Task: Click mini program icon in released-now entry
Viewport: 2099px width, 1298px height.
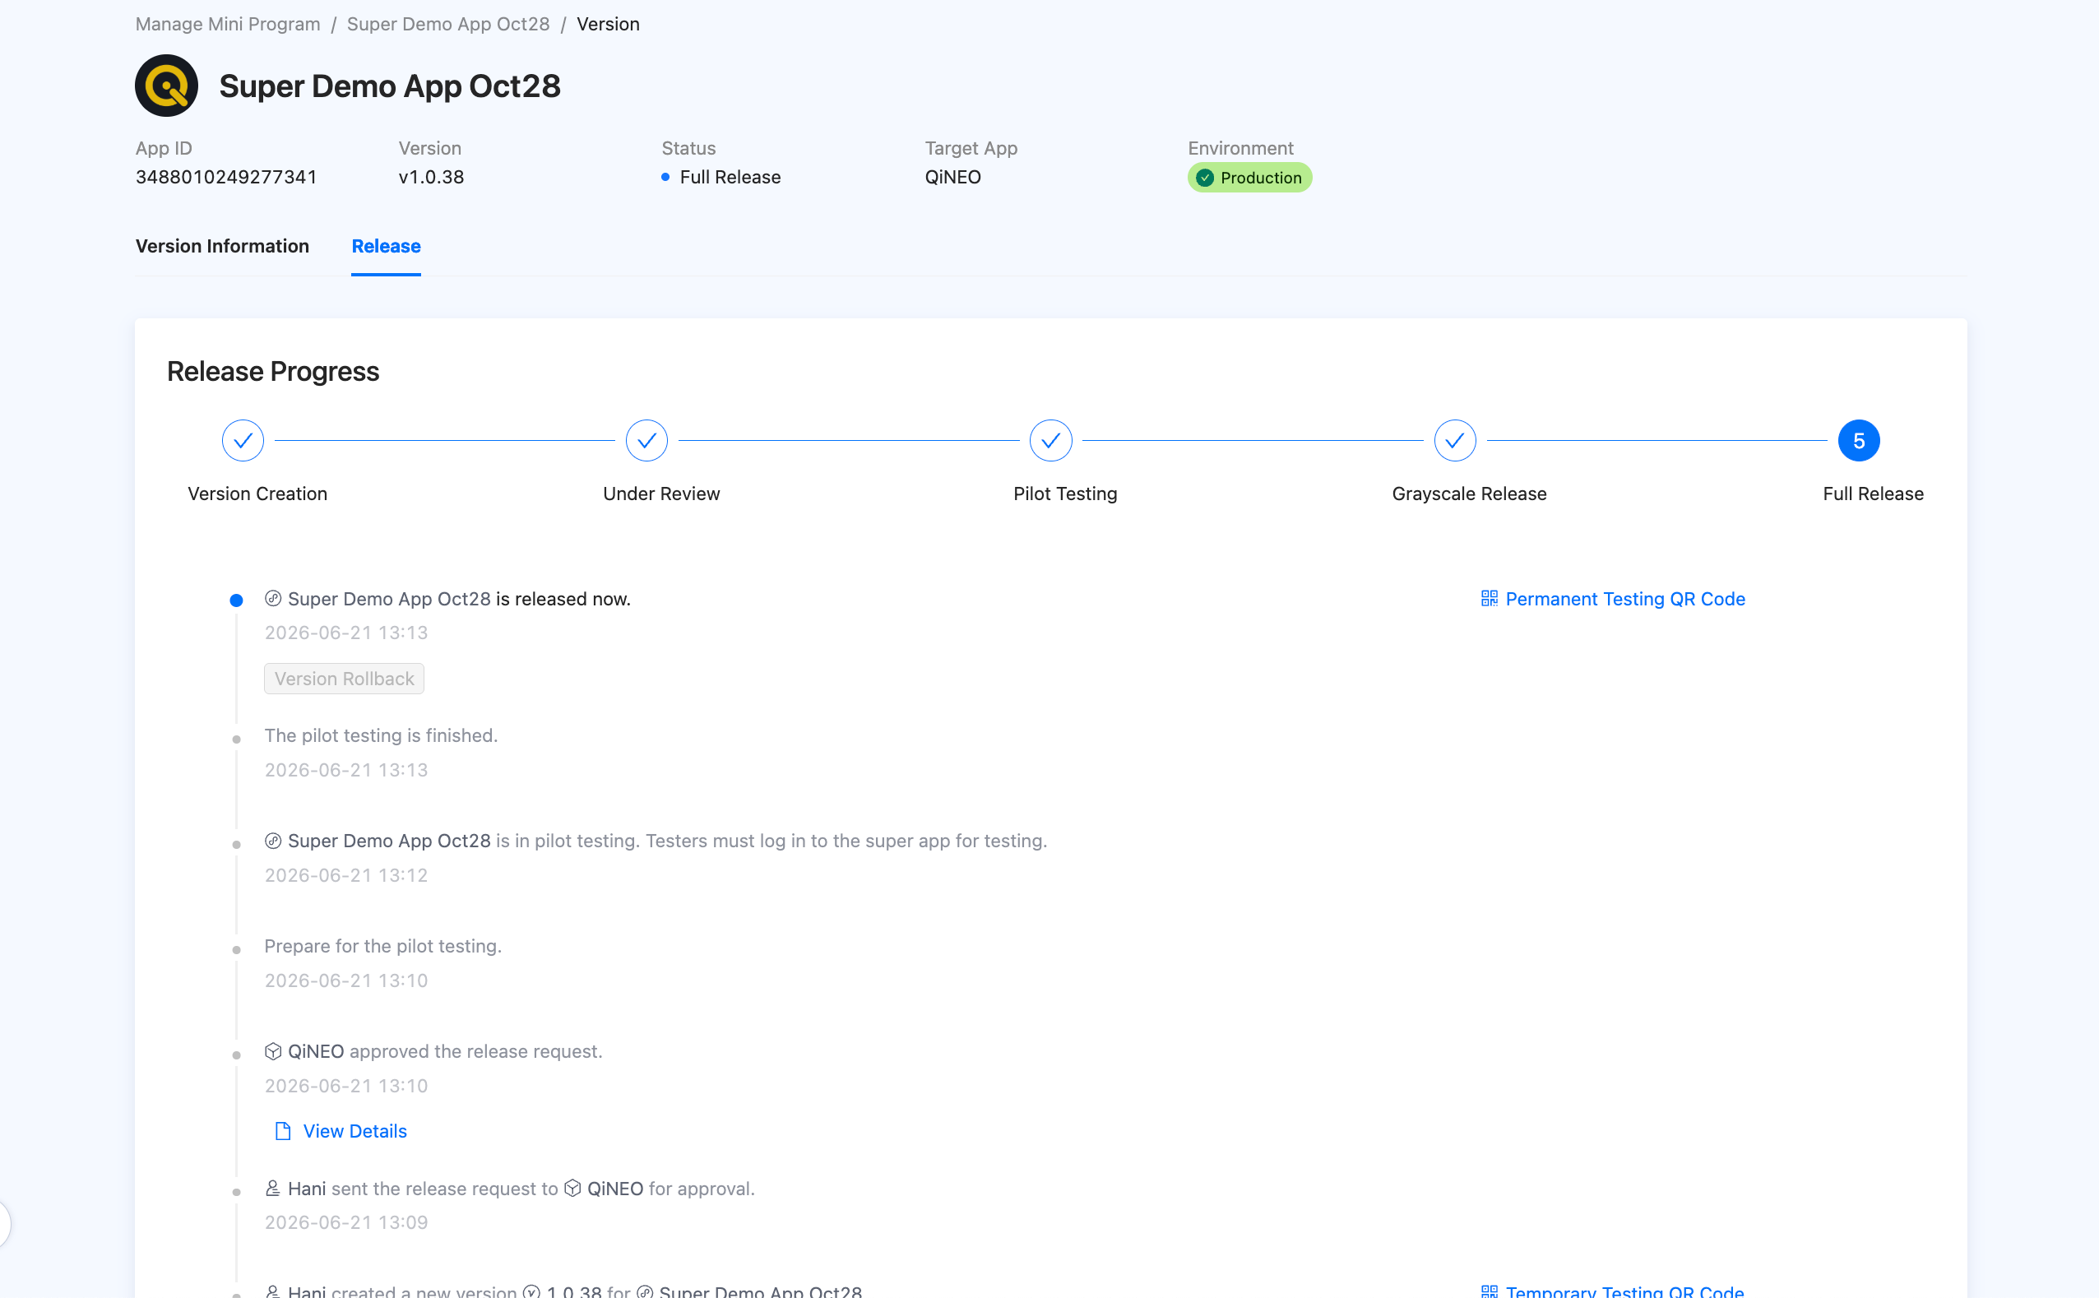Action: (273, 598)
